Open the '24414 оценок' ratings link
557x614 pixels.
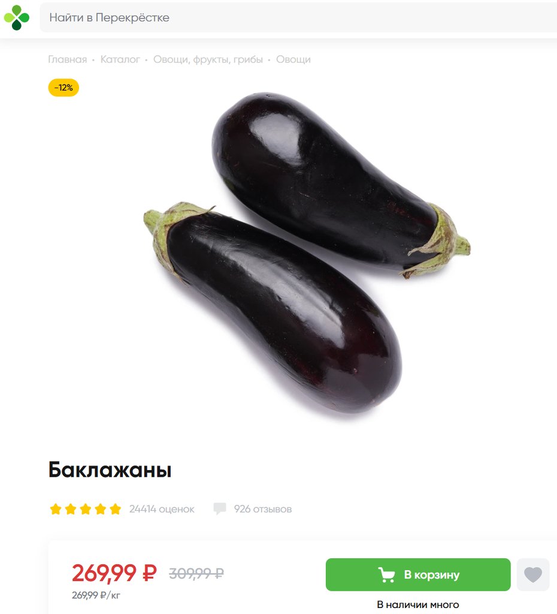[x=162, y=509]
